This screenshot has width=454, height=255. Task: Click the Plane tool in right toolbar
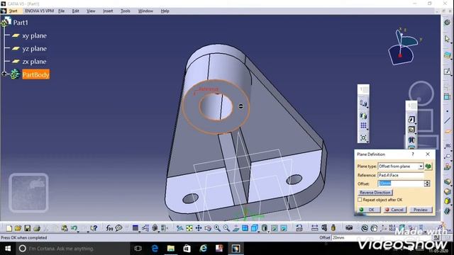click(x=448, y=132)
